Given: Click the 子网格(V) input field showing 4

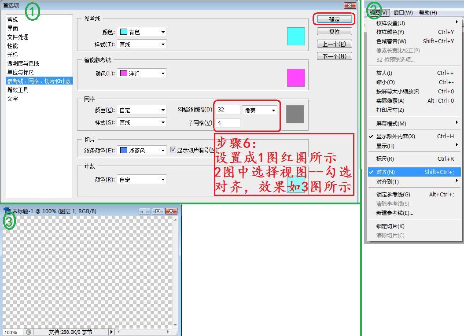Looking at the screenshot, I should pos(228,122).
